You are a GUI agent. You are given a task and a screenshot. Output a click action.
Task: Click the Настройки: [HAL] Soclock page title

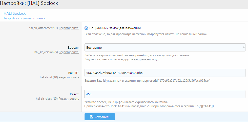pos(29,3)
